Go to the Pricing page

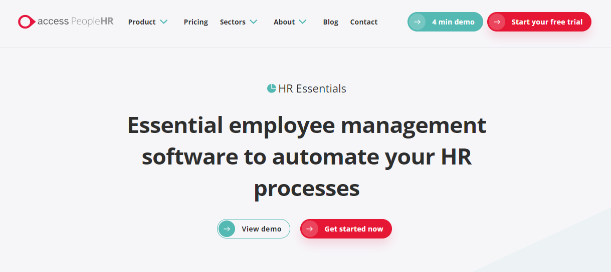195,22
